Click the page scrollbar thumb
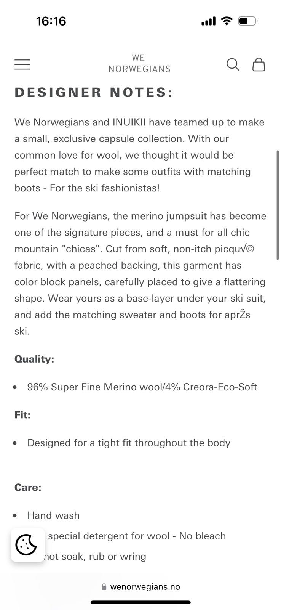 coord(278,205)
